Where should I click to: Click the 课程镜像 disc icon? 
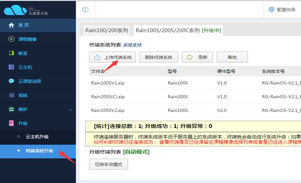click(x=11, y=39)
